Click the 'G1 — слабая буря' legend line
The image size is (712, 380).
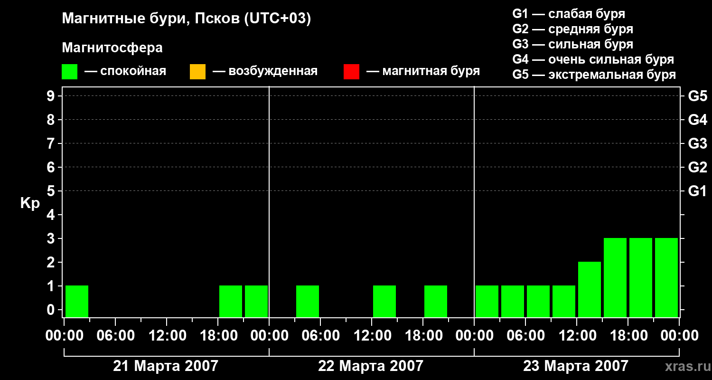point(569,14)
